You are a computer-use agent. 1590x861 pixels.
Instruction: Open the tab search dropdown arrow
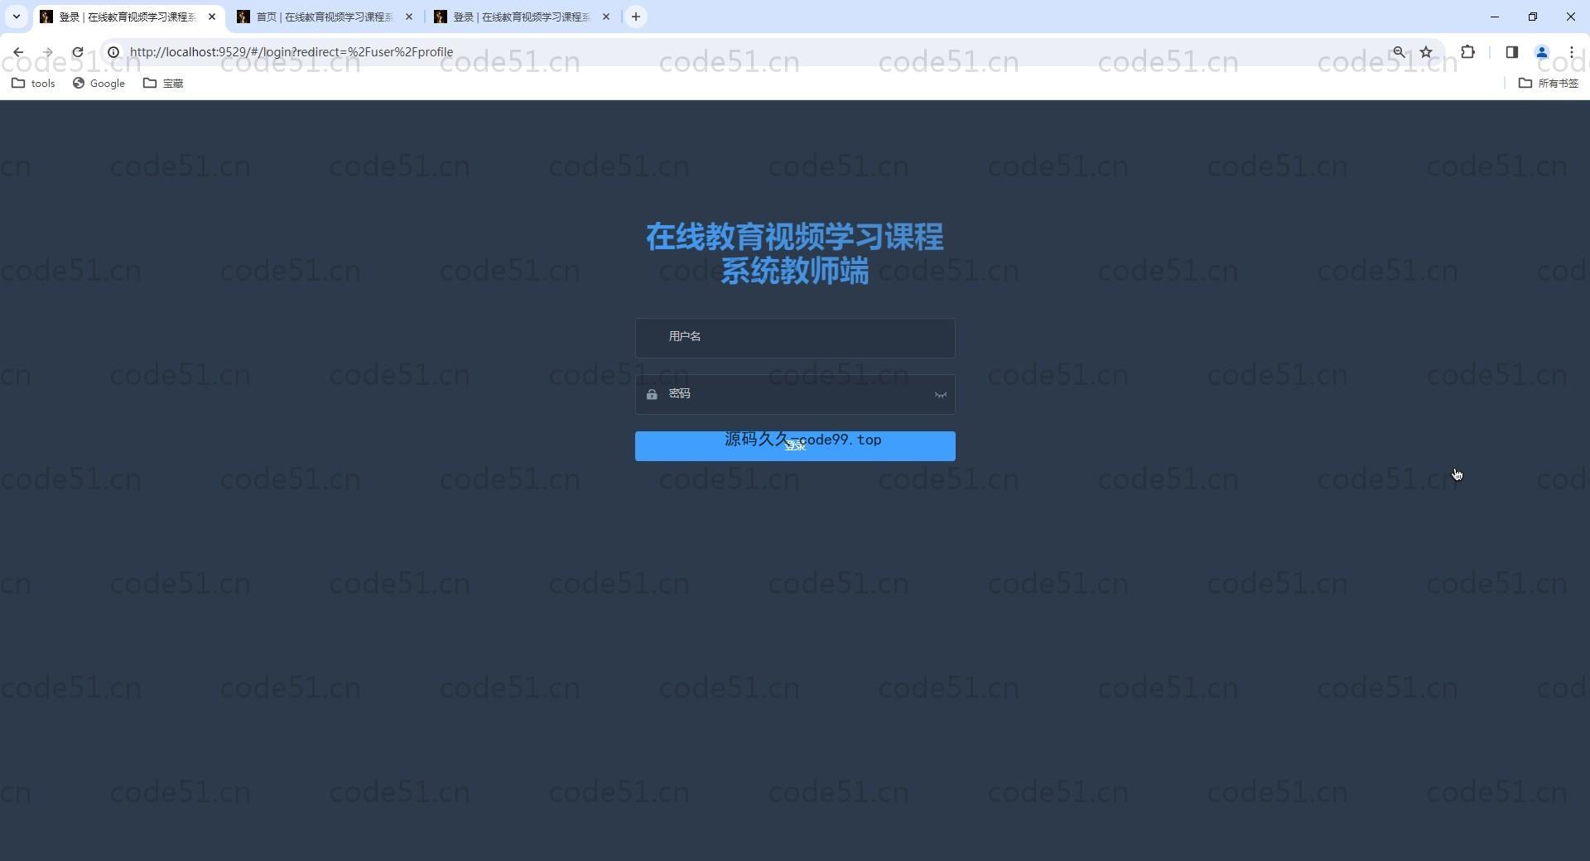tap(16, 17)
